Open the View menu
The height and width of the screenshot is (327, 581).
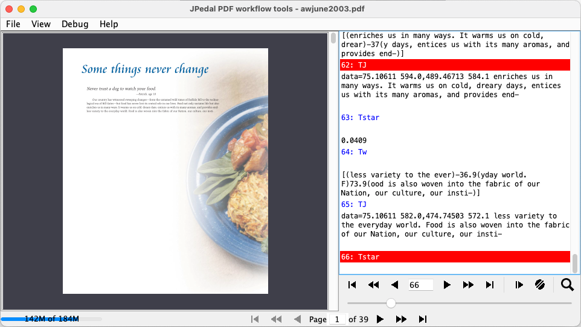coord(41,24)
